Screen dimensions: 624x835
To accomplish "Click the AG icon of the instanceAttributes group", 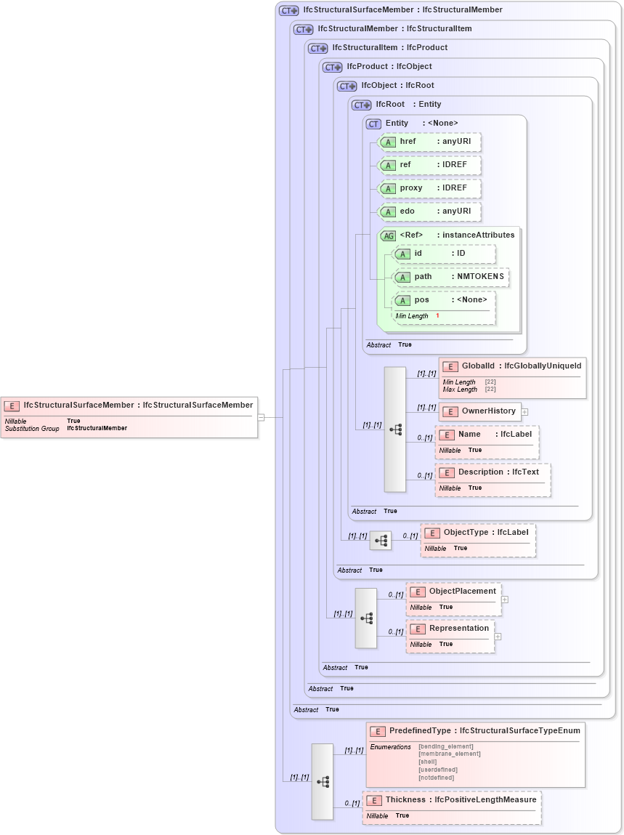I will (x=388, y=235).
